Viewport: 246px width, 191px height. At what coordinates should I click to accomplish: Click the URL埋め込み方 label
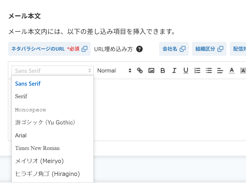pos(113,49)
